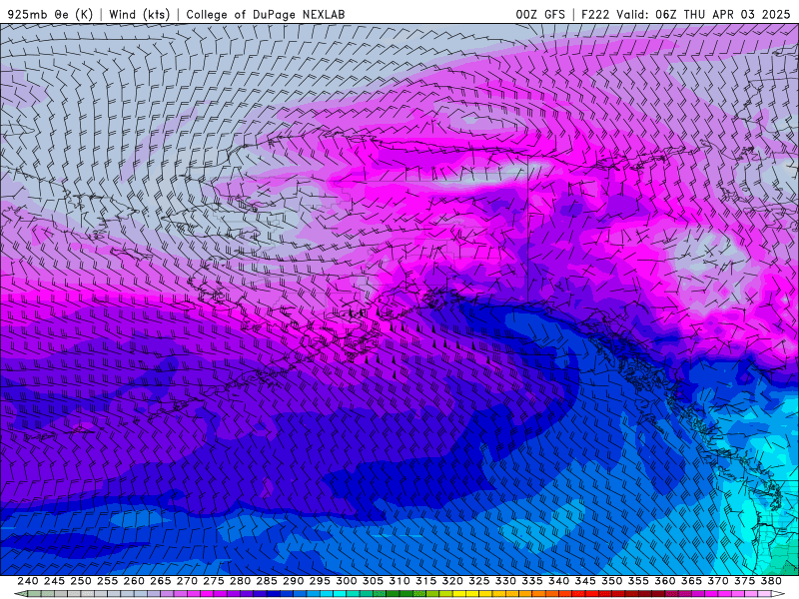Click the 'Valid: 06Z THU APR 03 2025' text

point(703,14)
